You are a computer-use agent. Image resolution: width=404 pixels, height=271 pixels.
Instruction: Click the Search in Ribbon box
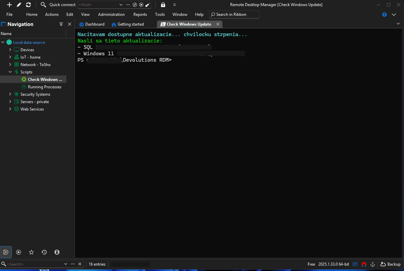click(234, 14)
